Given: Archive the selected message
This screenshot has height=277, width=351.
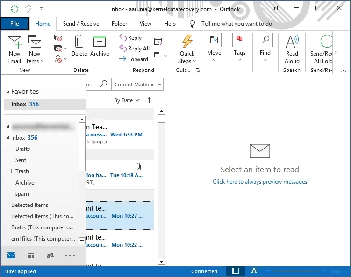Looking at the screenshot, I should 100,45.
